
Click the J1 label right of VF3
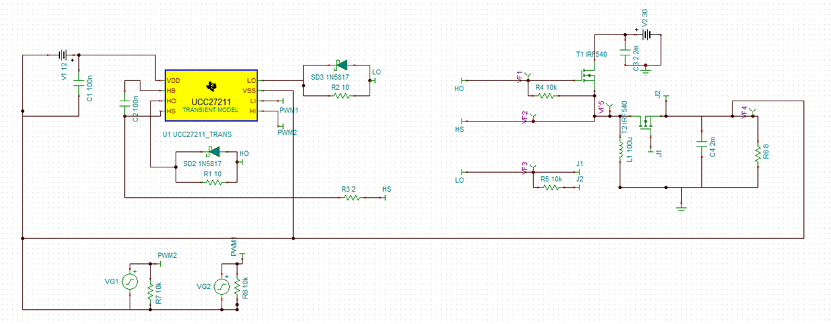click(579, 164)
